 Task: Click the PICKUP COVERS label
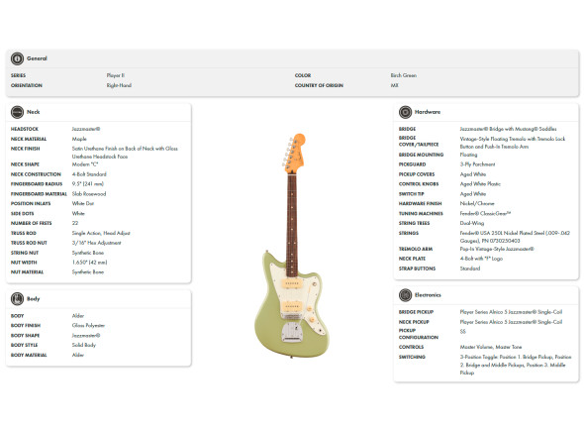point(417,174)
